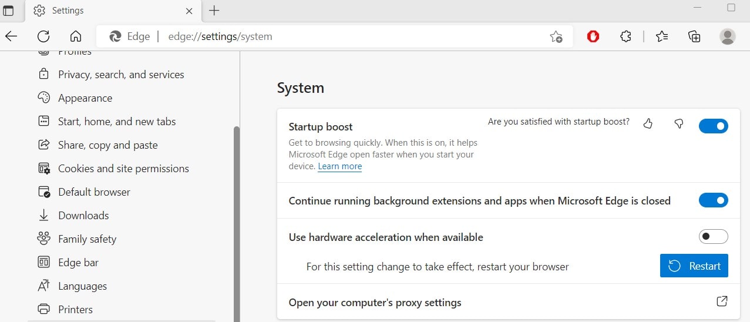Click the red ad blocker extension icon

593,36
